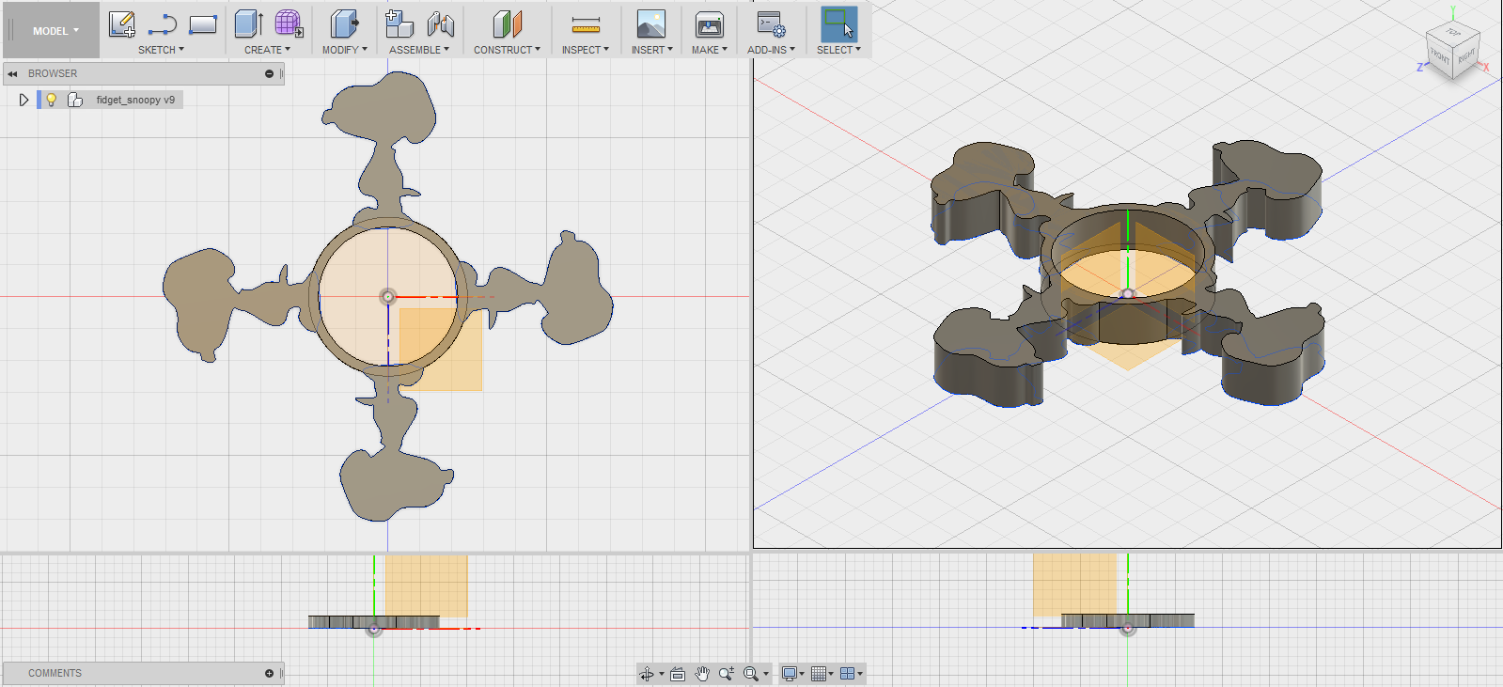The height and width of the screenshot is (687, 1503).
Task: Expand the fidget_snoopy v9 tree node
Action: pyautogui.click(x=23, y=100)
